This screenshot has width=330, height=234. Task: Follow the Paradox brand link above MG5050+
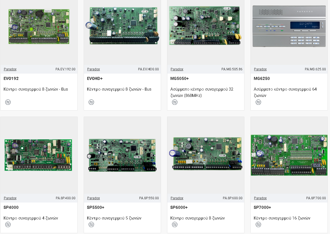point(177,69)
